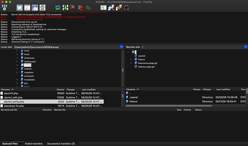Select malinau.page.gd in remote tree
Image resolution: width=248 pixels, height=146 pixels.
[x=146, y=67]
